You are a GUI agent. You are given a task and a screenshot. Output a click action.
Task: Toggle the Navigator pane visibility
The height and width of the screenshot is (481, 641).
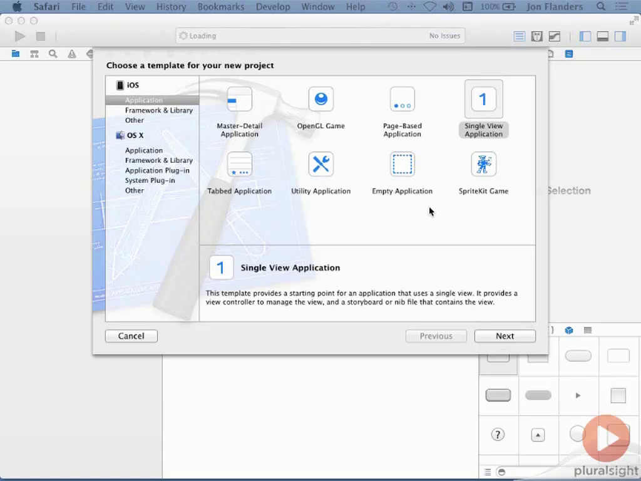585,36
